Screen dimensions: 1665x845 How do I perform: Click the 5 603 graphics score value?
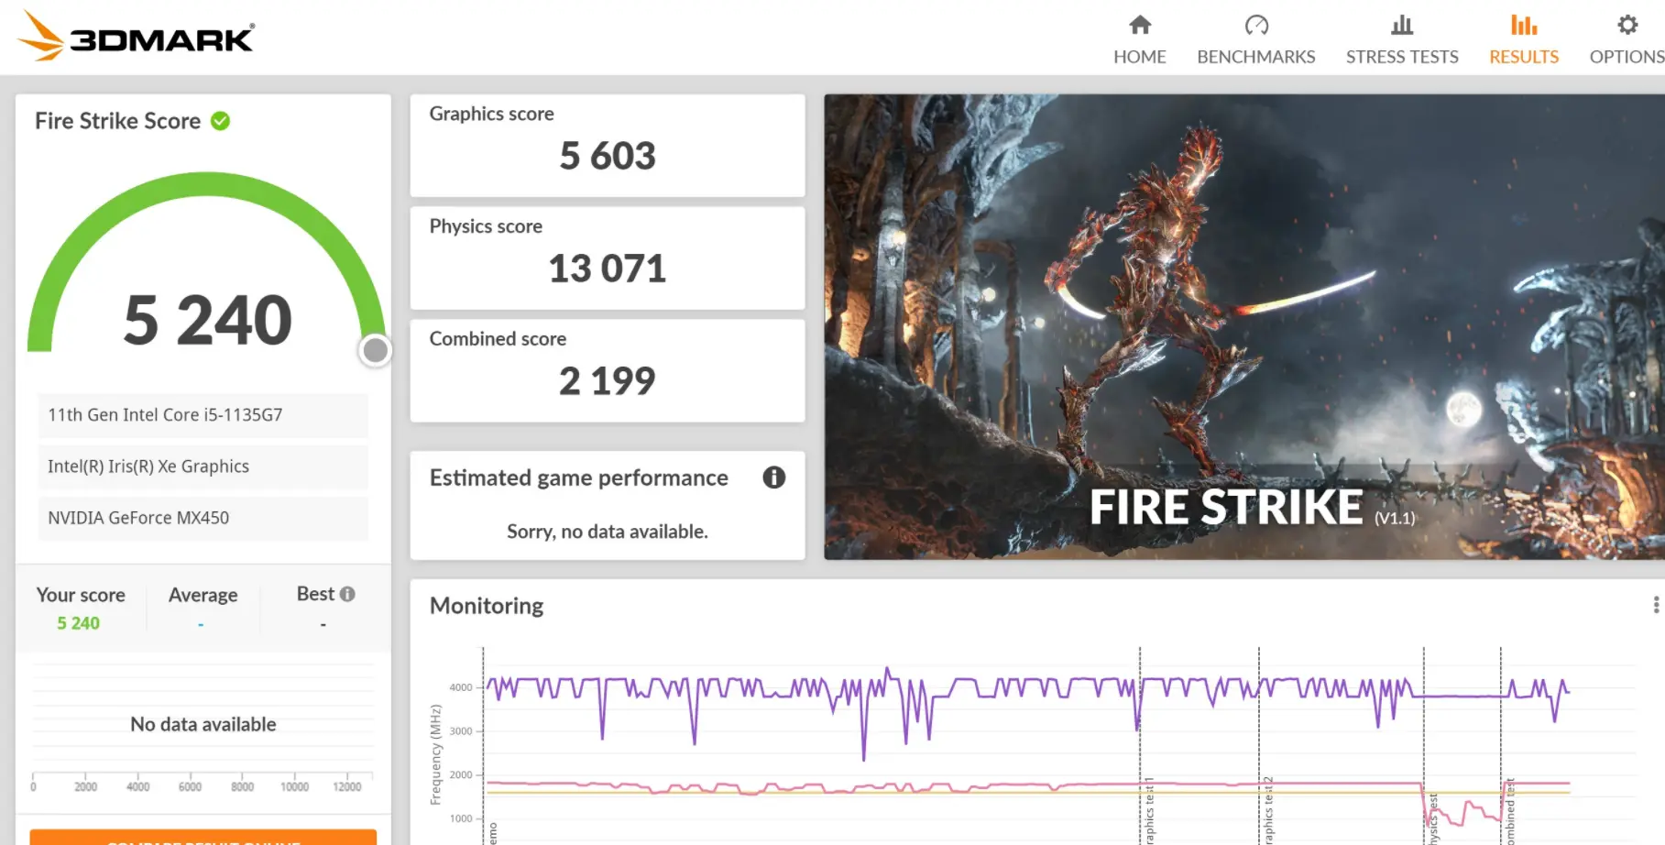(x=608, y=156)
